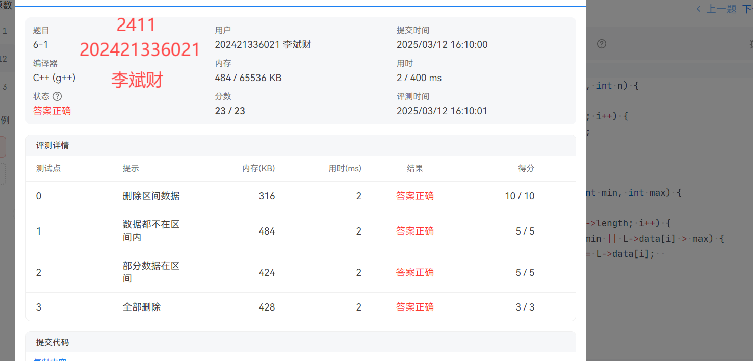Click the 数据都不在区间内 test point hint
Screen dimensions: 753x361
tap(151, 231)
